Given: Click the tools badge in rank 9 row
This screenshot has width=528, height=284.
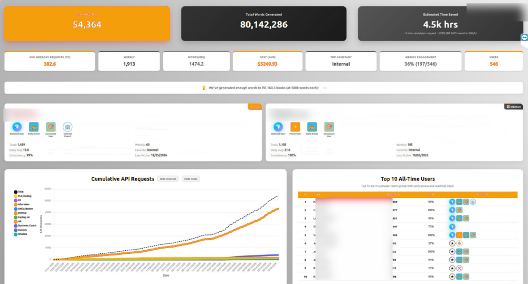Looking at the screenshot, I should (459, 268).
